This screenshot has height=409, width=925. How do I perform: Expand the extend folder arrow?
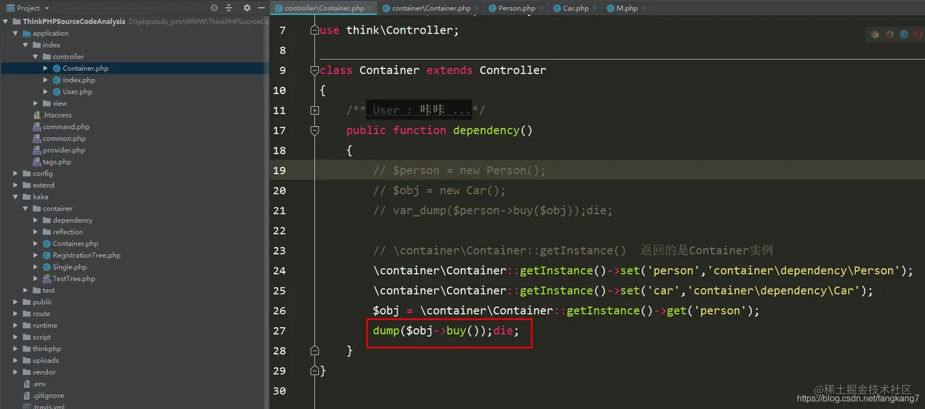15,185
